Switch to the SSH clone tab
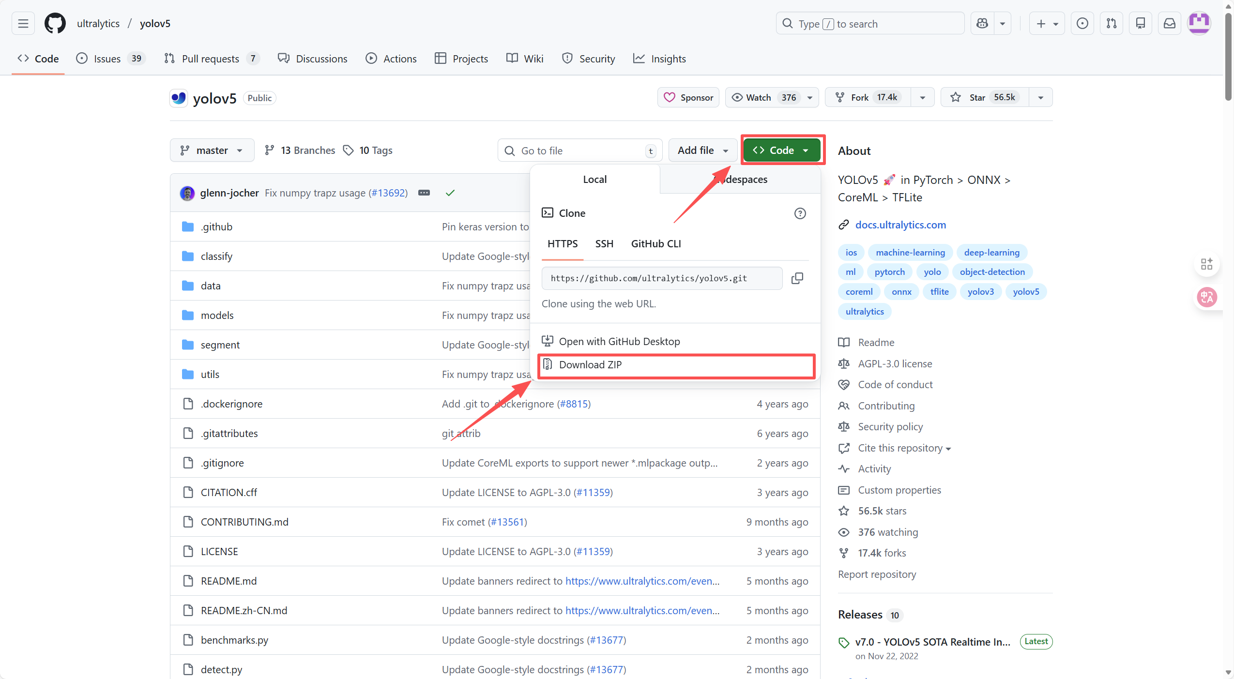Screen dimensions: 1234x679 click(604, 244)
